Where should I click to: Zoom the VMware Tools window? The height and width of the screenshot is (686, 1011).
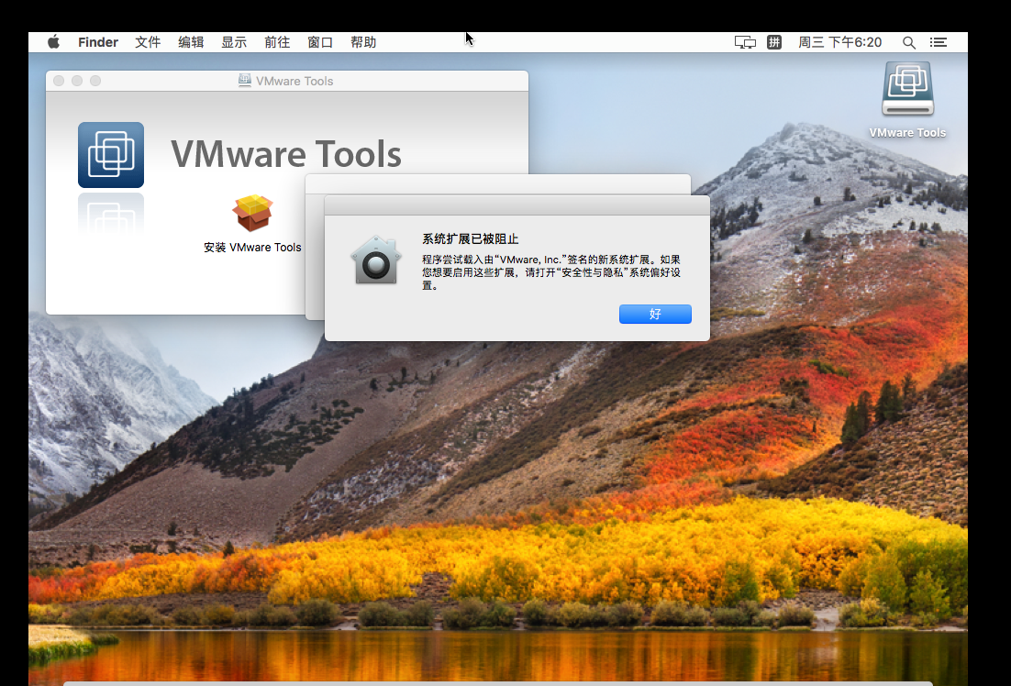pos(95,81)
